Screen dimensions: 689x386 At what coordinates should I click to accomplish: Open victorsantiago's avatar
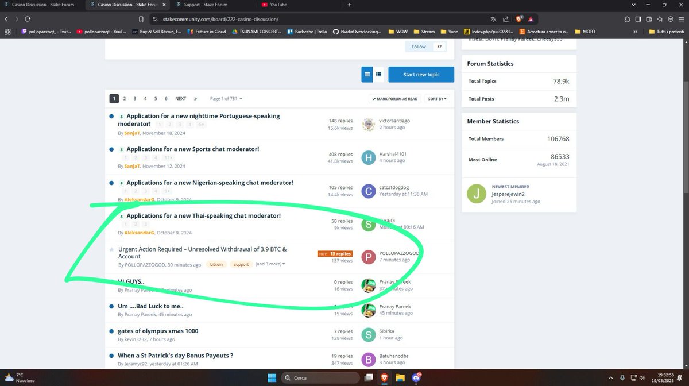[369, 124]
